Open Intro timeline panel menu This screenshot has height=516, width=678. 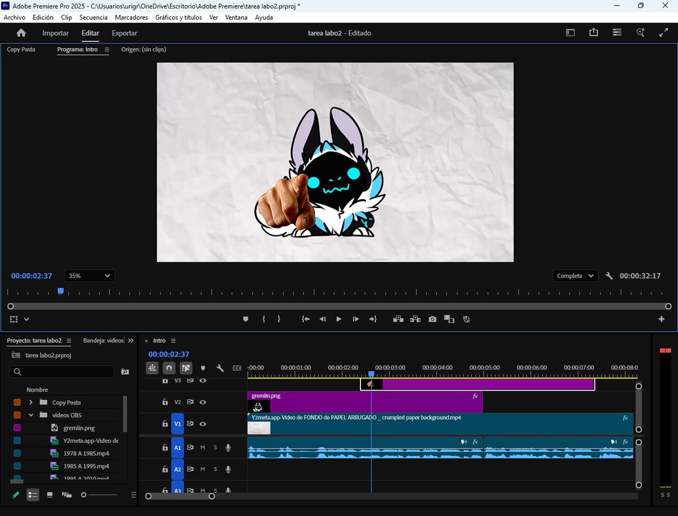pyautogui.click(x=173, y=341)
